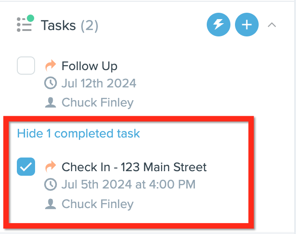Click clock icon next to Jul 5th 2024
296x234 pixels.
click(x=51, y=184)
